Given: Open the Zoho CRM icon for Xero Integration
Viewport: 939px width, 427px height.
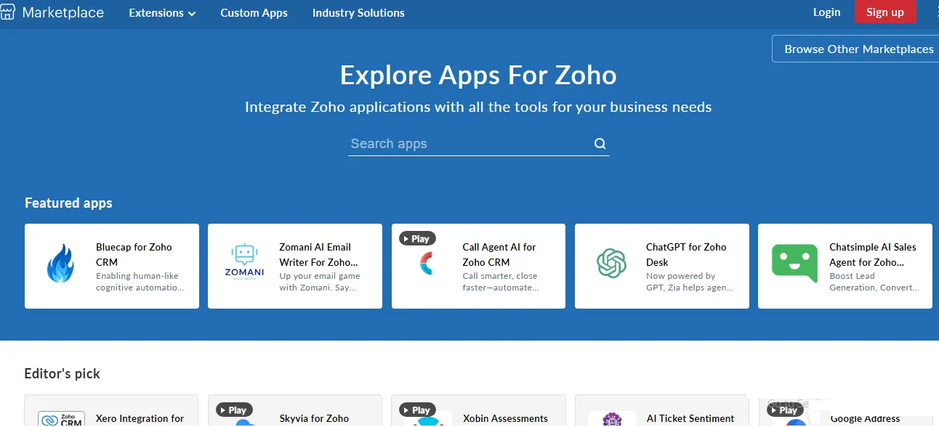Looking at the screenshot, I should pos(61,419).
